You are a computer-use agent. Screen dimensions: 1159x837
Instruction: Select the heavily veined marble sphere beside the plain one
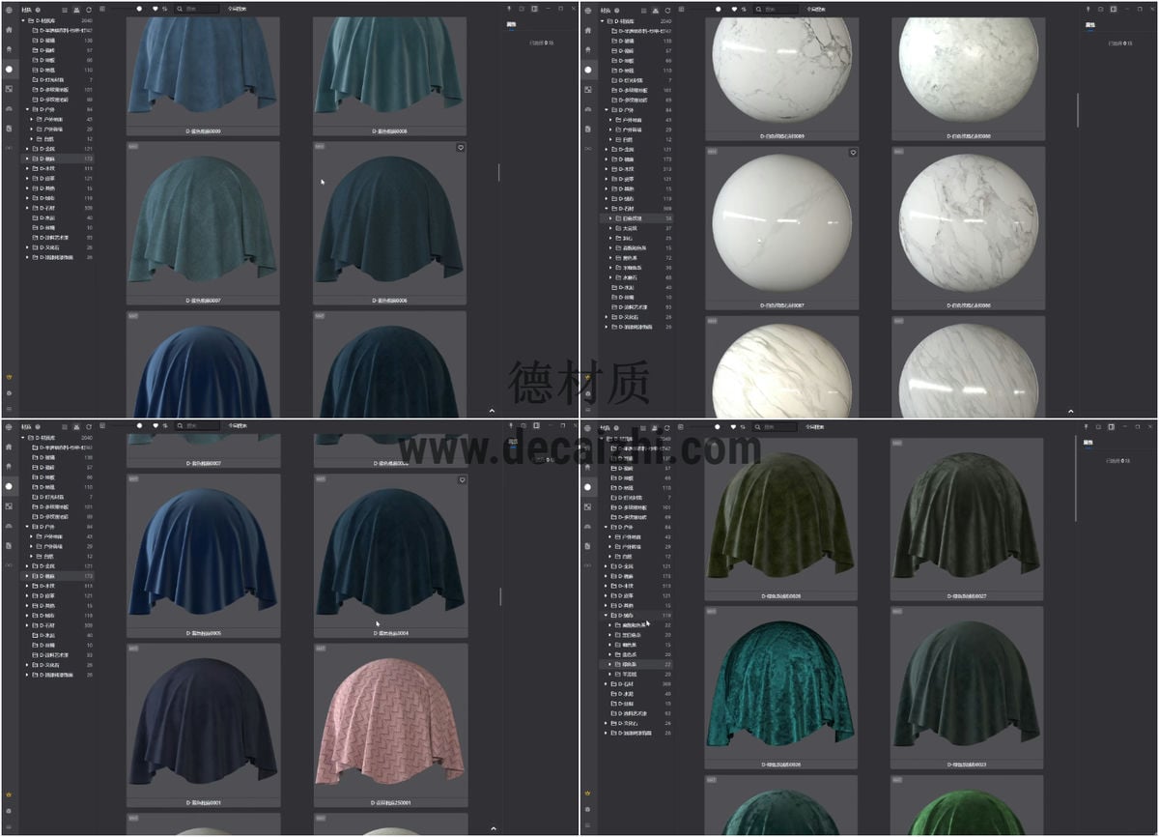point(967,227)
